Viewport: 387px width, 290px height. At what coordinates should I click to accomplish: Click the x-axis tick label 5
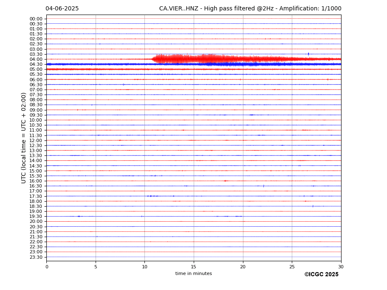point(96,267)
